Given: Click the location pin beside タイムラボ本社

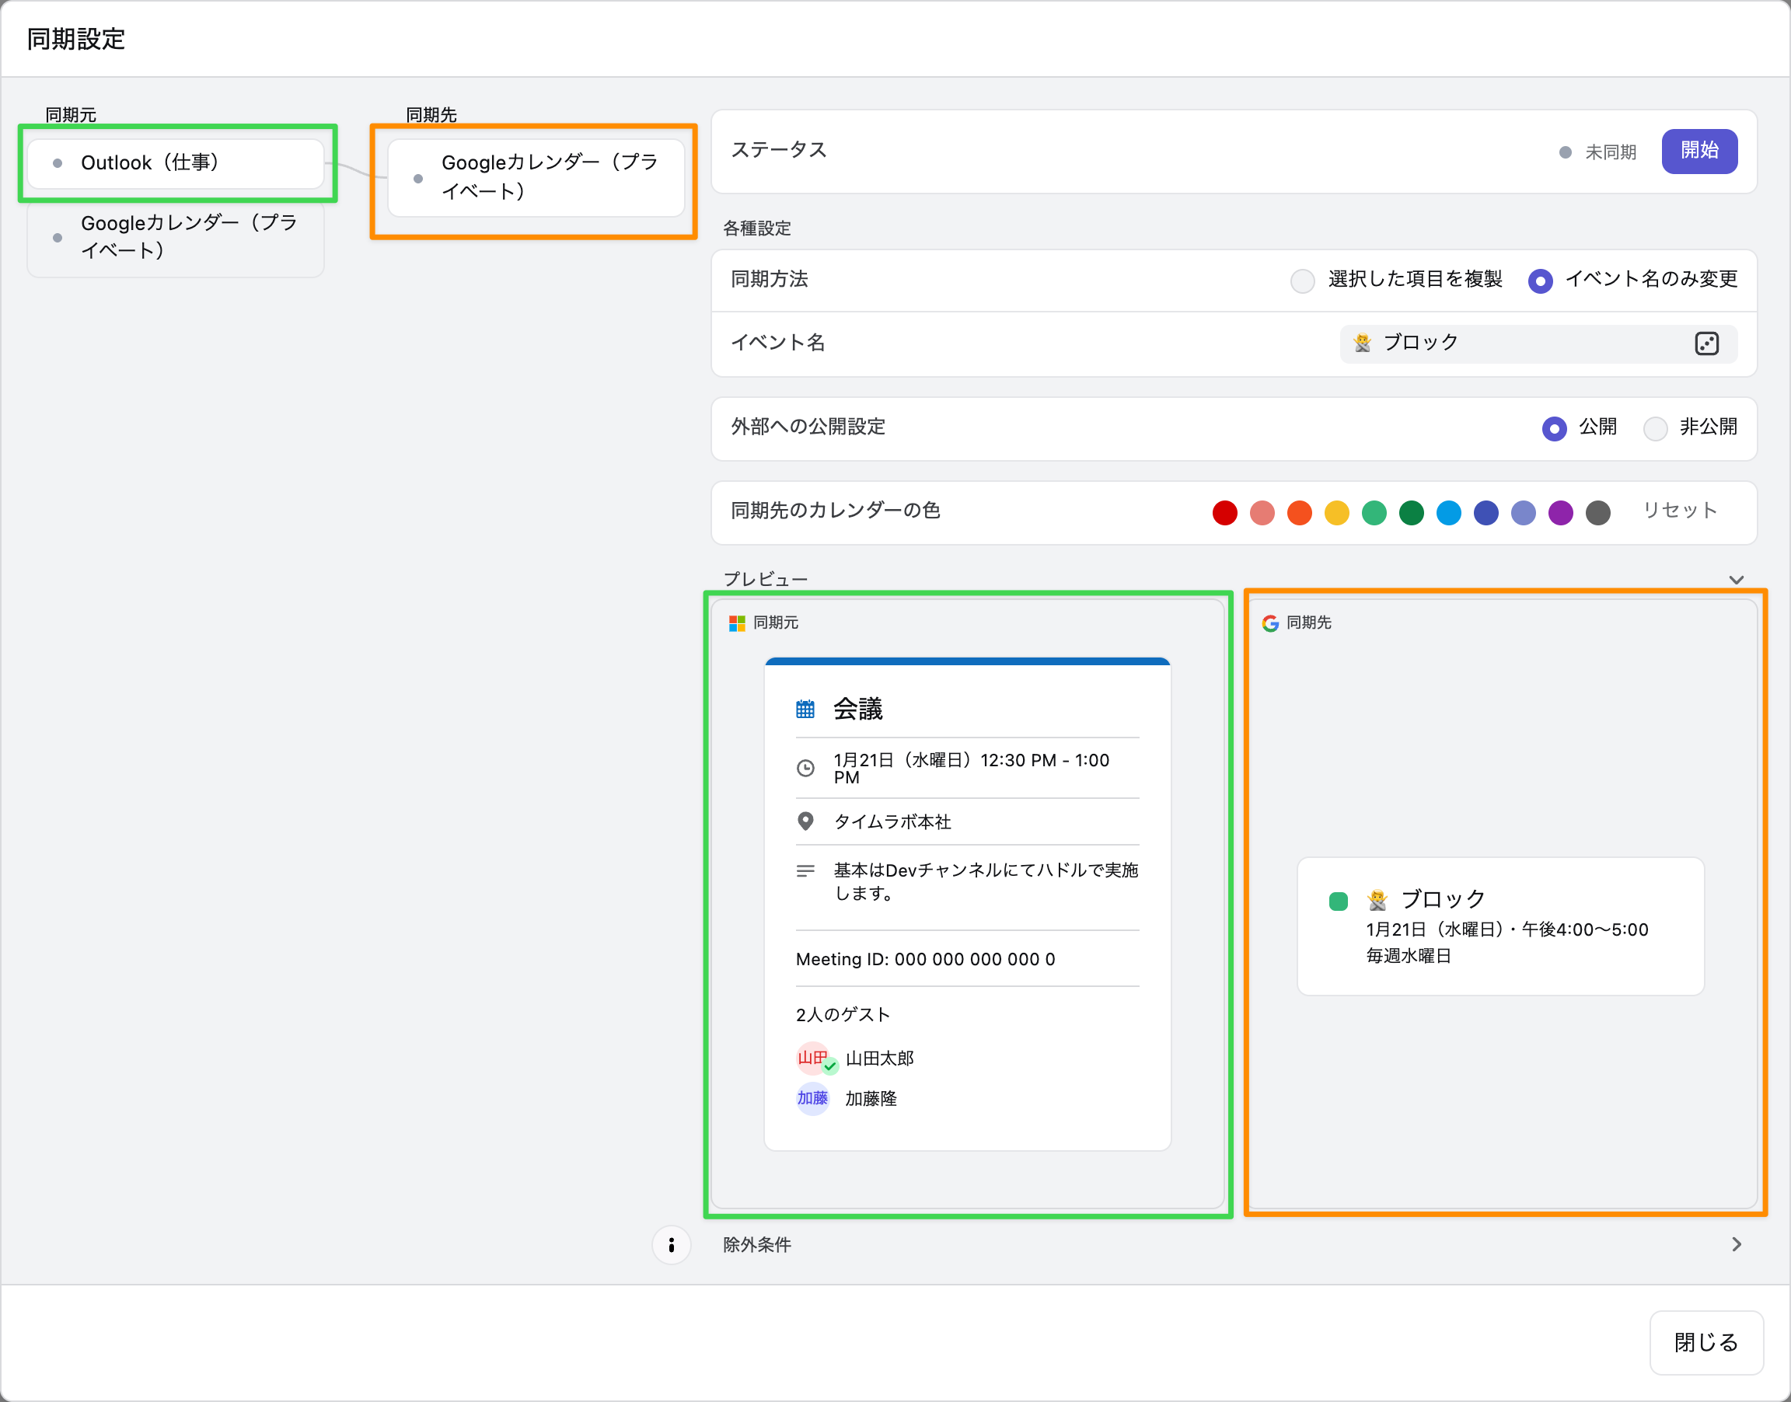Looking at the screenshot, I should coord(806,821).
